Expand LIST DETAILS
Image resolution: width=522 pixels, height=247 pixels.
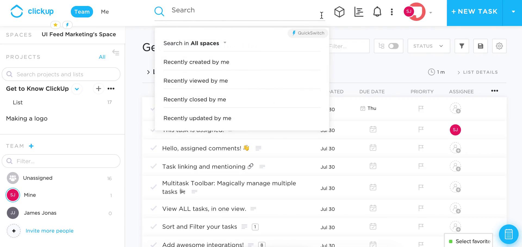pos(477,72)
